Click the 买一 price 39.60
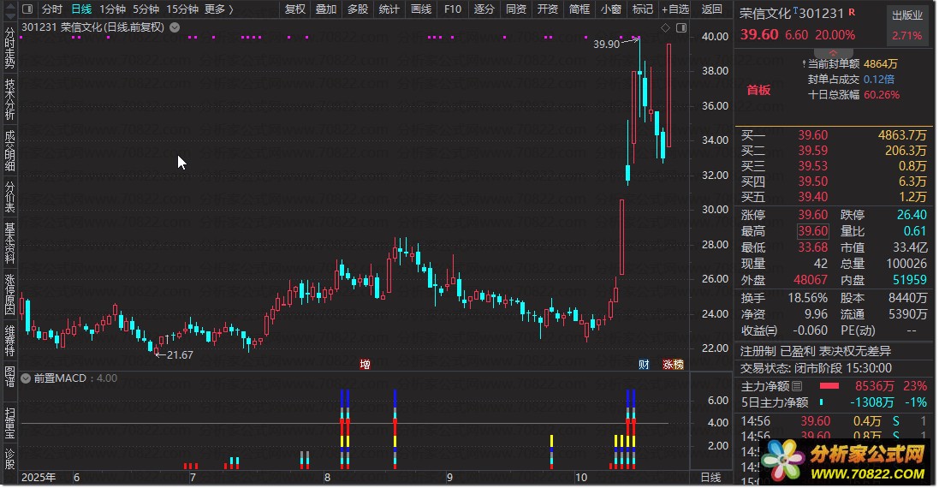The width and height of the screenshot is (939, 488). pyautogui.click(x=812, y=135)
